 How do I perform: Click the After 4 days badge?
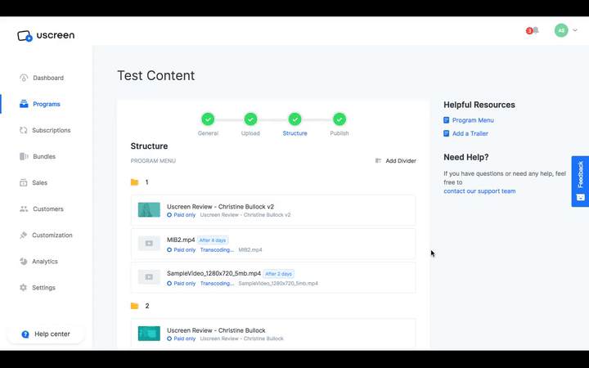coord(213,240)
